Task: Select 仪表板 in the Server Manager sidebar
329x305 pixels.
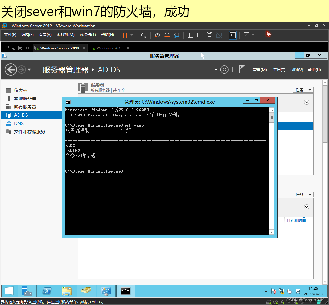Action: point(32,90)
